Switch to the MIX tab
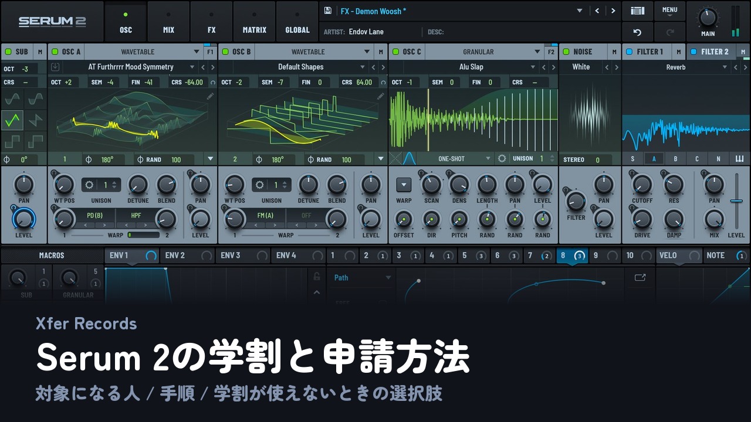 (168, 22)
